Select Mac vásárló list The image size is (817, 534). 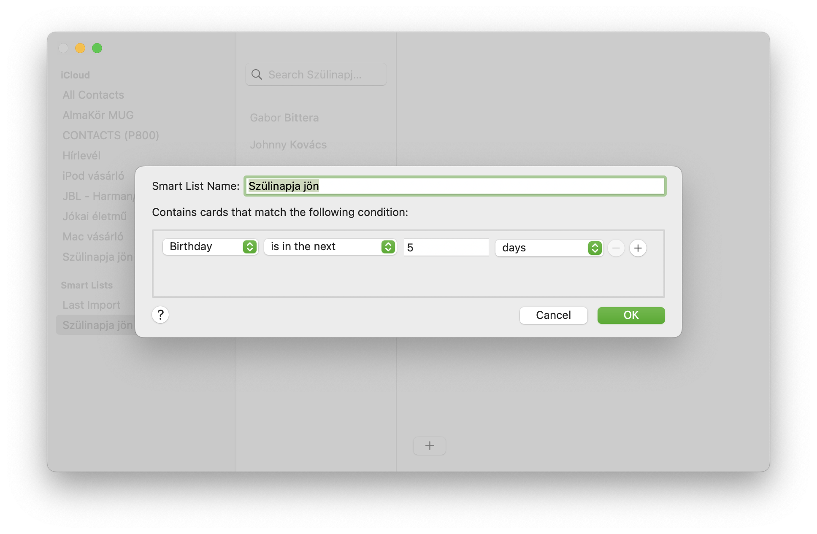pyautogui.click(x=93, y=237)
